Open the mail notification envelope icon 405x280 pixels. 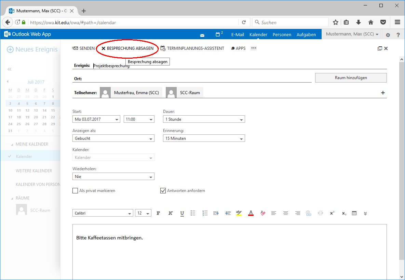point(202,35)
